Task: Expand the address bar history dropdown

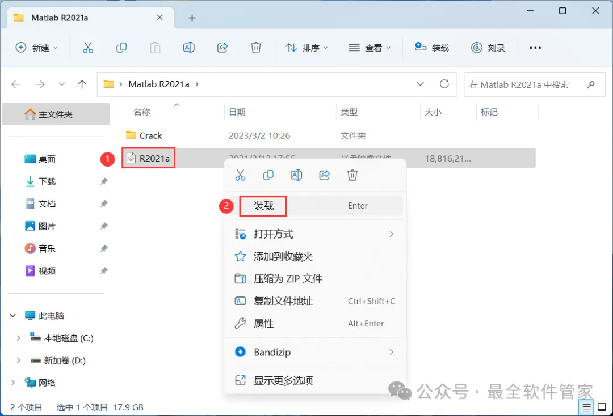Action: click(420, 84)
